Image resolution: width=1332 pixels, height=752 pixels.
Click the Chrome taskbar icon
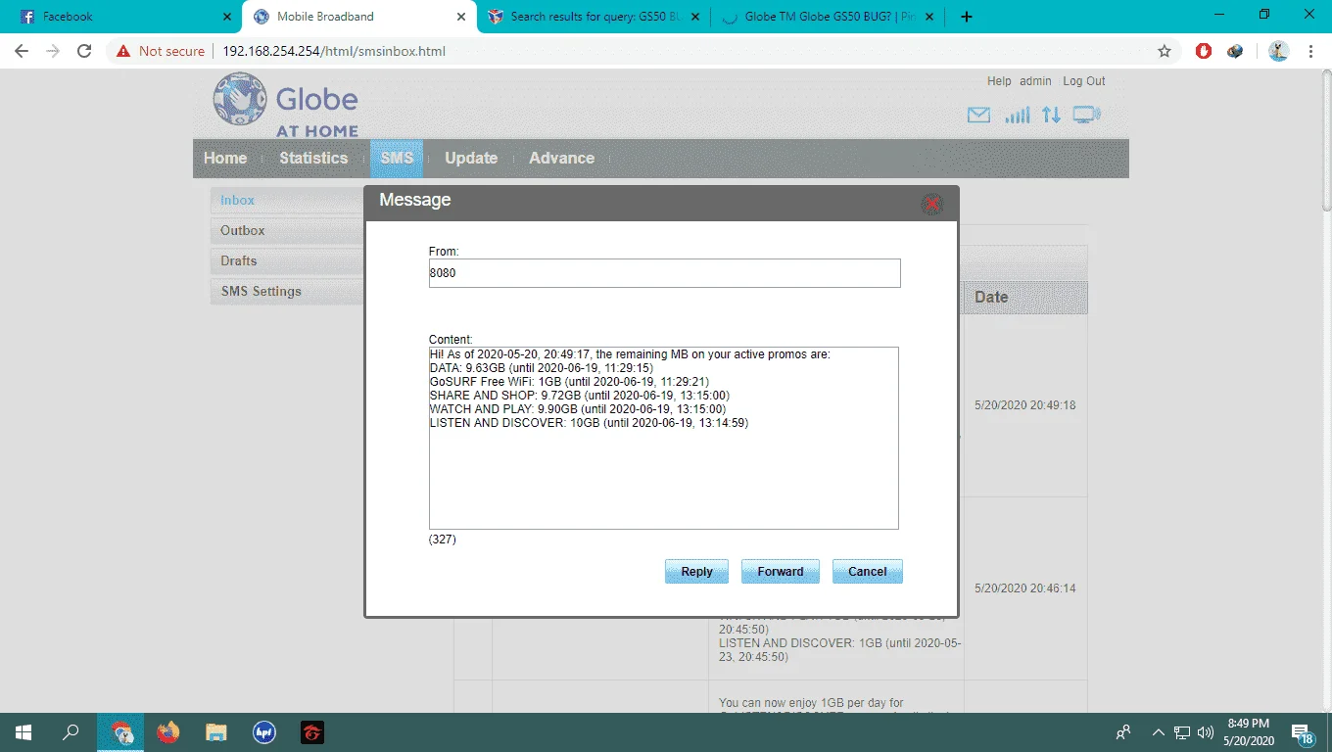click(120, 732)
